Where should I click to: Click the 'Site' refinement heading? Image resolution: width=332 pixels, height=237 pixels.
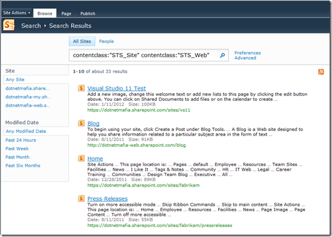(x=10, y=71)
